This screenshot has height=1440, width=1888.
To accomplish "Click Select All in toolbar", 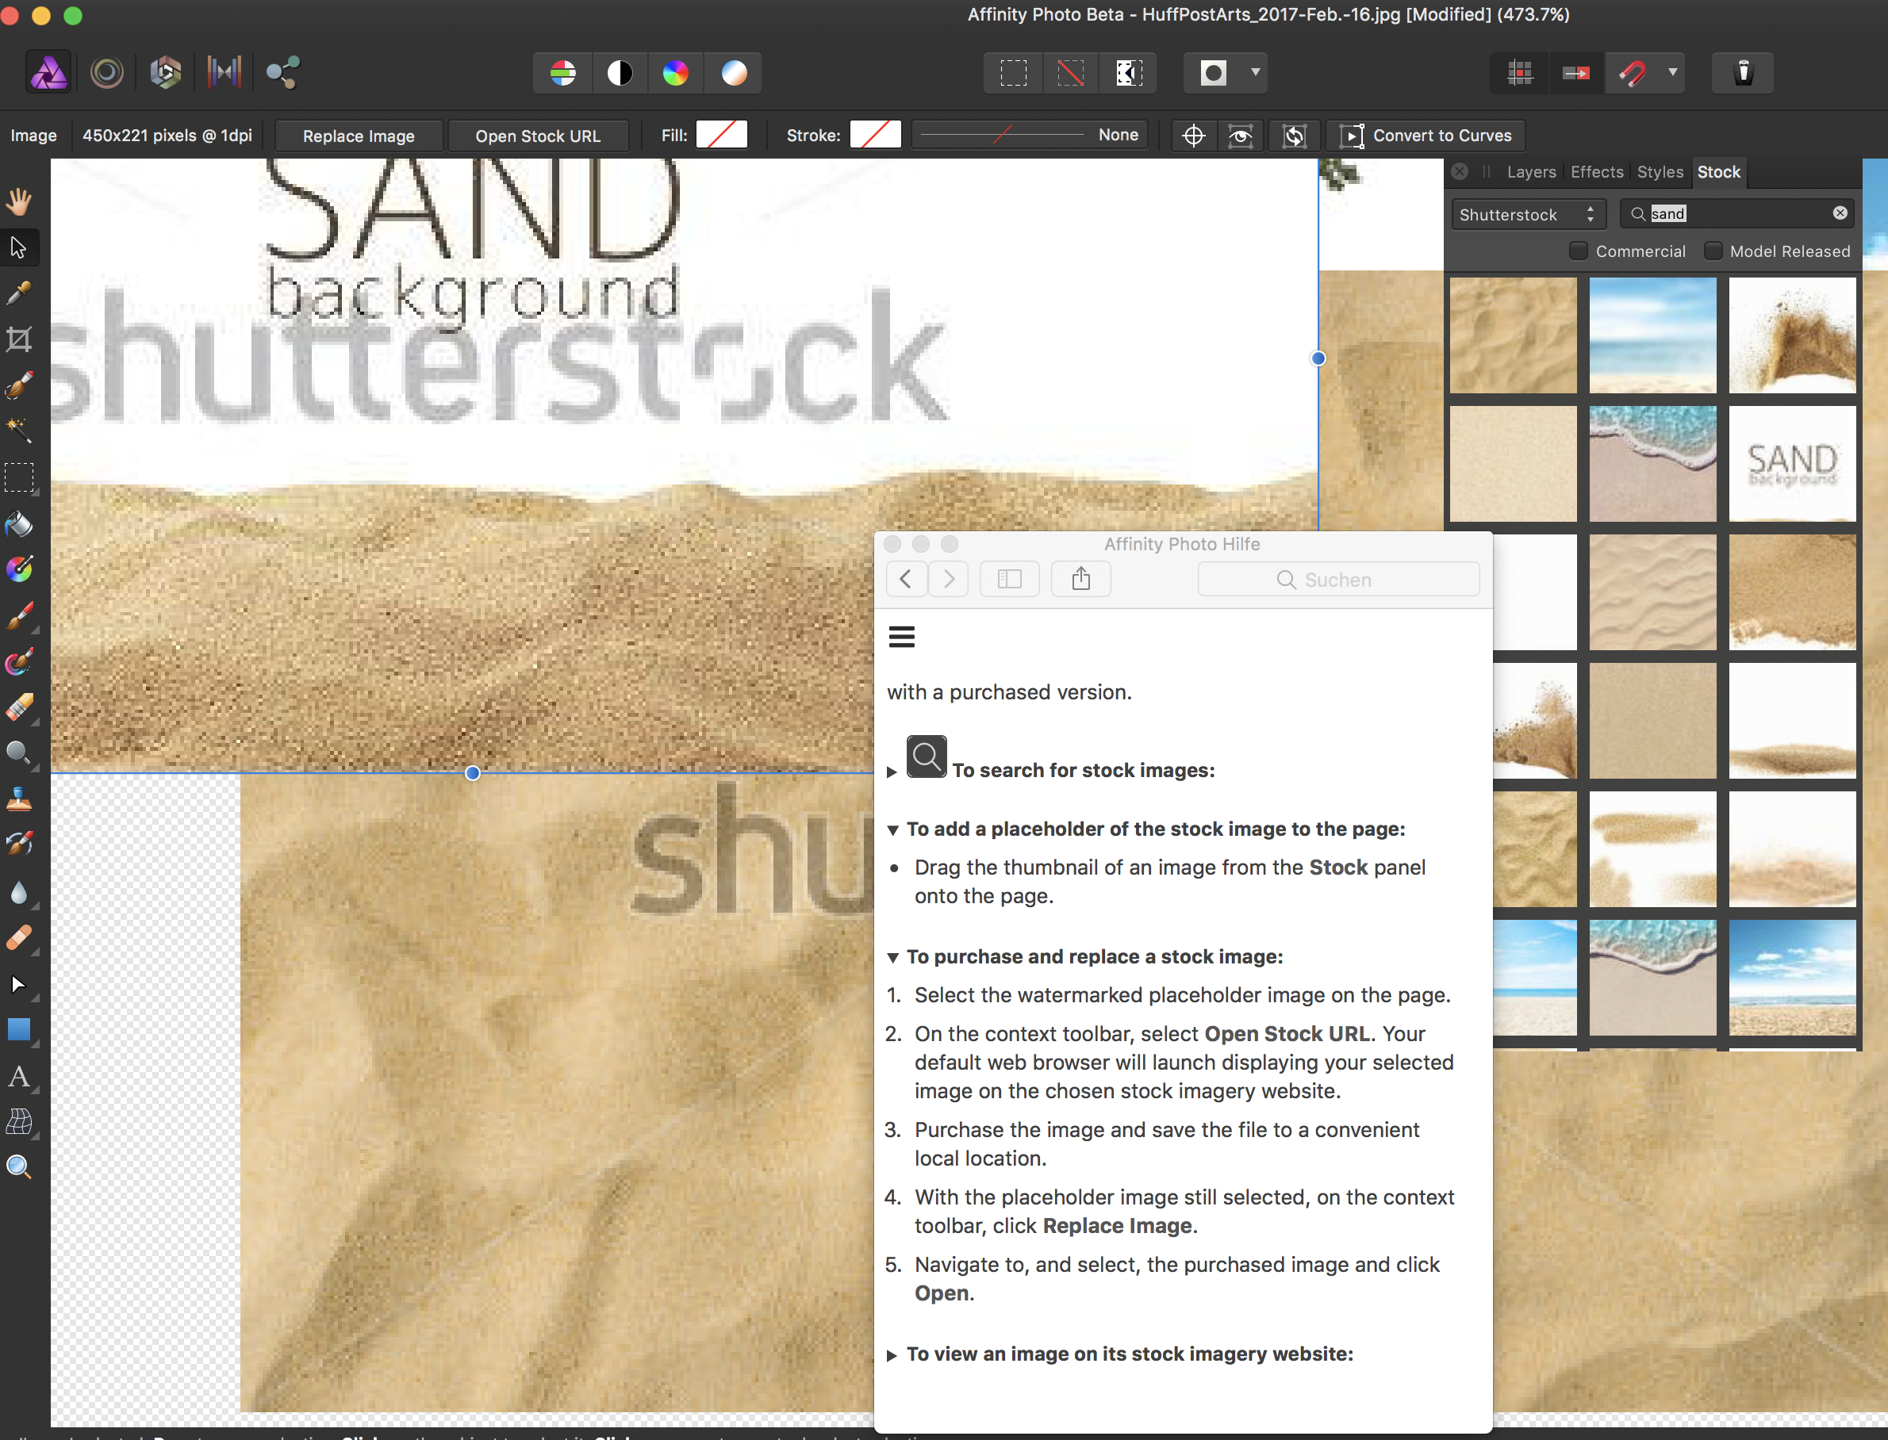I will pos(1014,73).
